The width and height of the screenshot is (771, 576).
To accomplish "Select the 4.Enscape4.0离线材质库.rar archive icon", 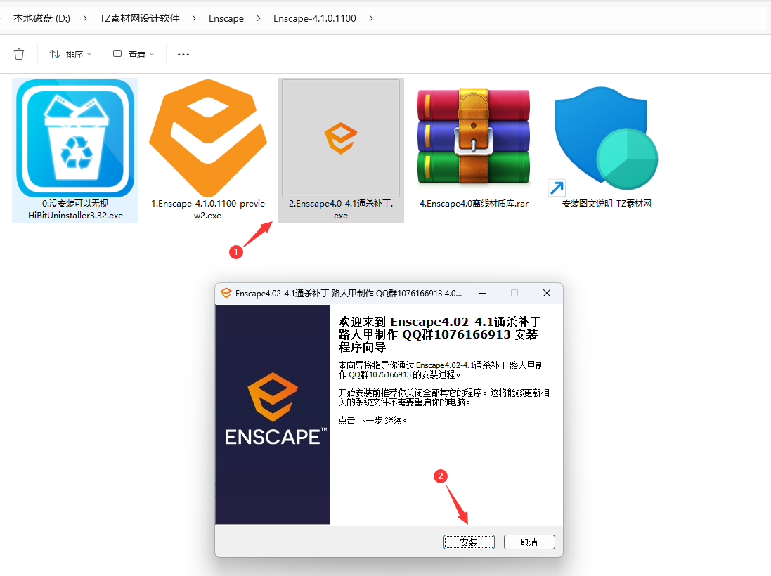I will (x=474, y=136).
